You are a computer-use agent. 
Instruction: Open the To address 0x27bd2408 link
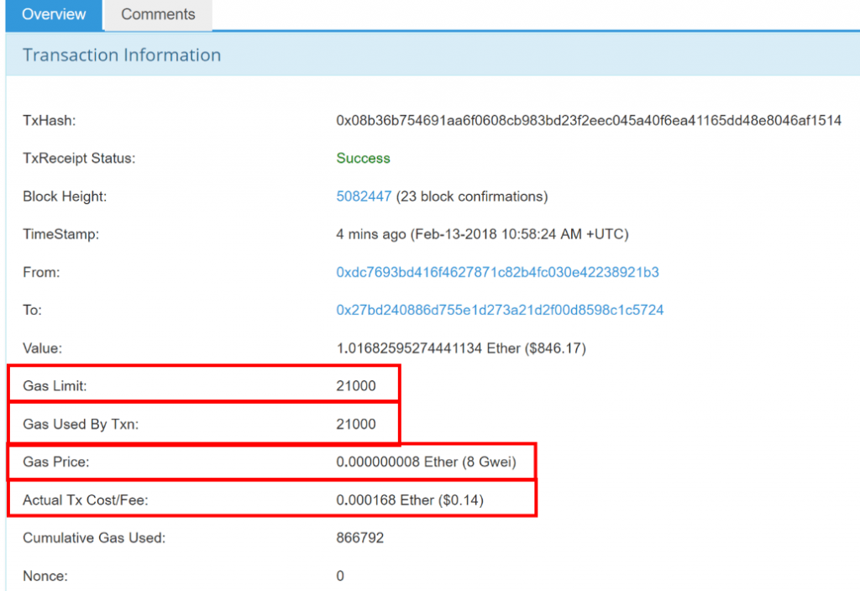500,310
